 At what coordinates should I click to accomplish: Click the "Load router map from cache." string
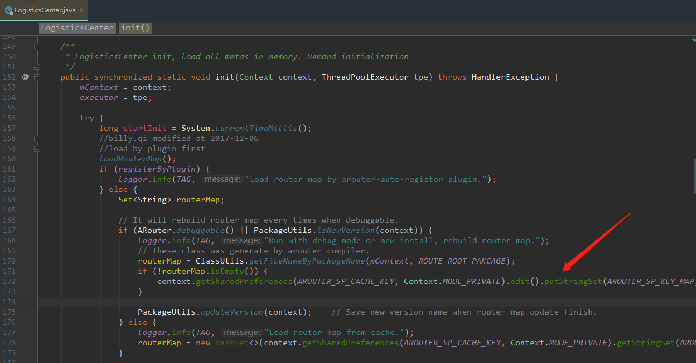tap(333, 332)
